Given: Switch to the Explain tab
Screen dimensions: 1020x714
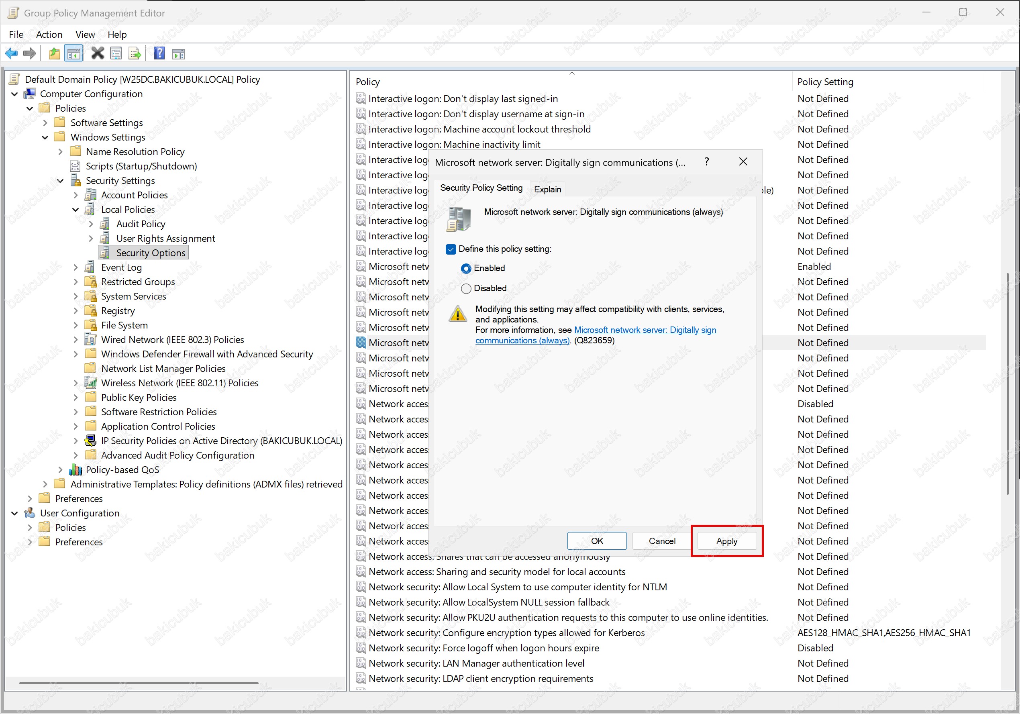Looking at the screenshot, I should pyautogui.click(x=547, y=189).
